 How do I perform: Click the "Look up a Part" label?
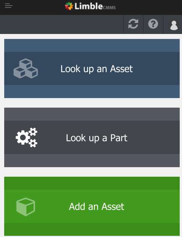97,138
